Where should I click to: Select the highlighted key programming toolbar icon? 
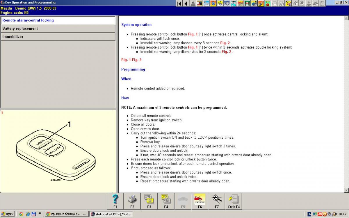[x=261, y=3]
